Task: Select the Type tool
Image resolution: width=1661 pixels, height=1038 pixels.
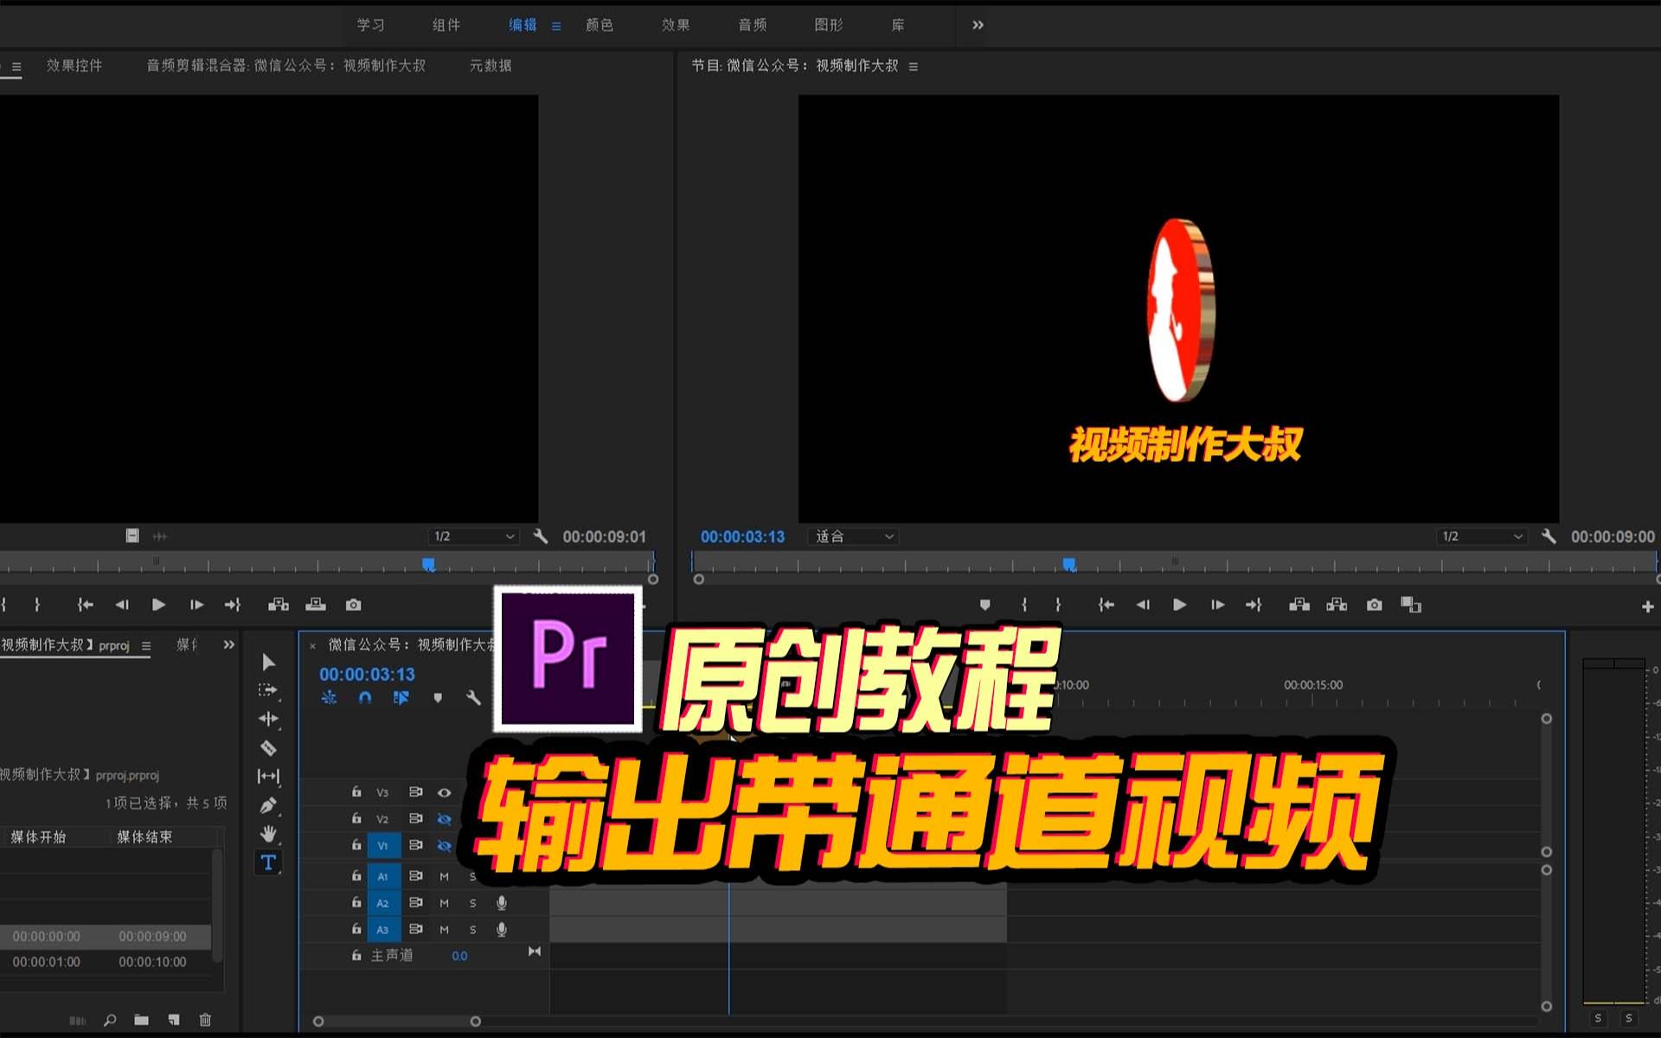Action: pyautogui.click(x=268, y=862)
